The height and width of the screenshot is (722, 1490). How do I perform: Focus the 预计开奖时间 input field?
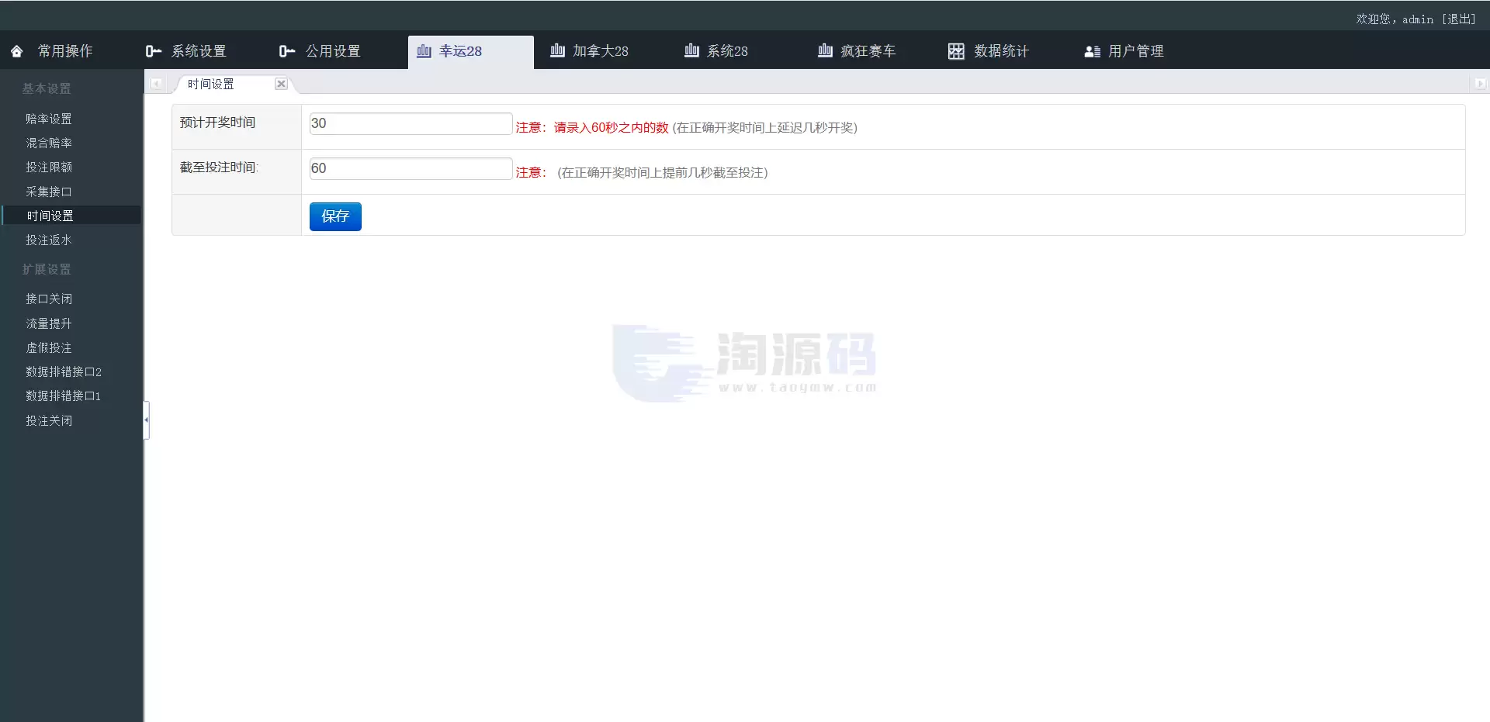coord(411,123)
